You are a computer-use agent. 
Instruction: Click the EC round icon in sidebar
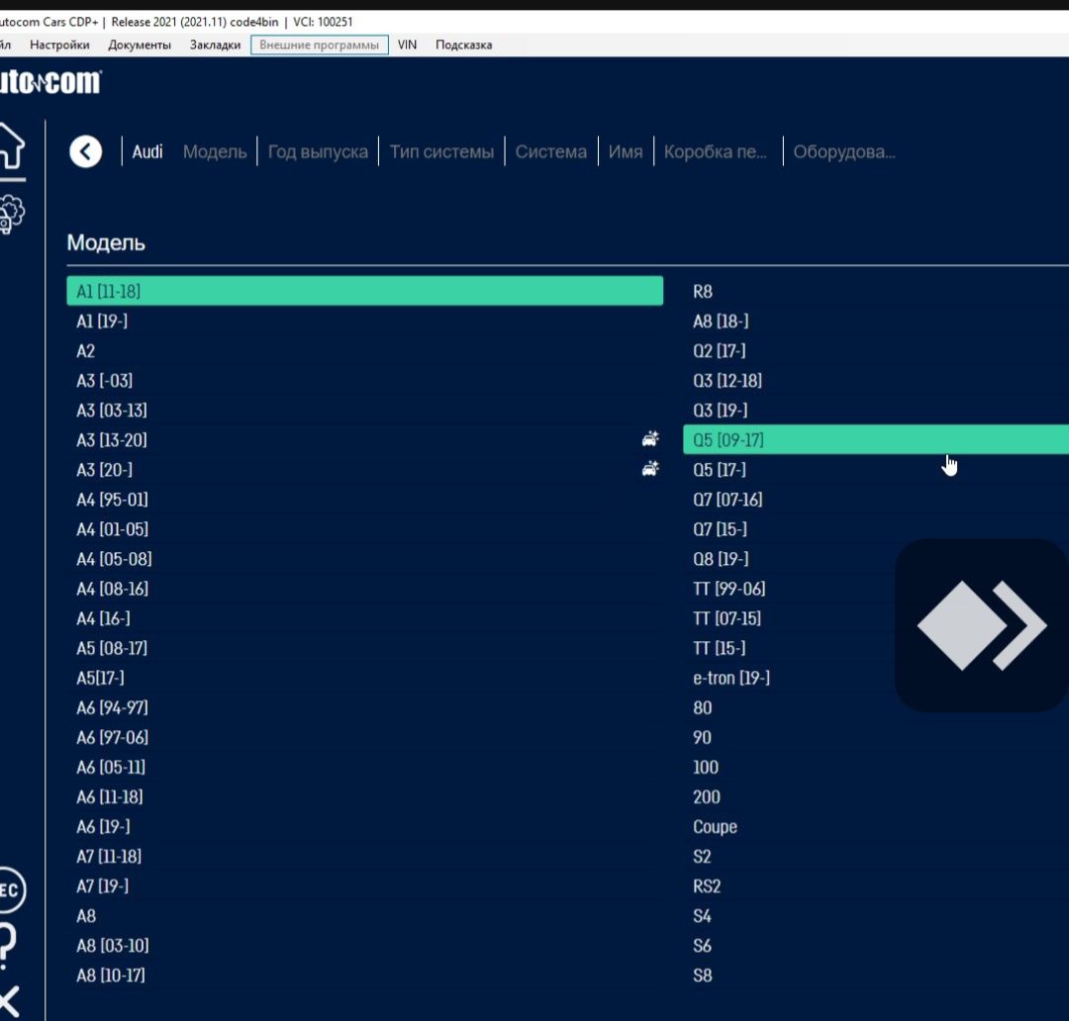(x=11, y=890)
